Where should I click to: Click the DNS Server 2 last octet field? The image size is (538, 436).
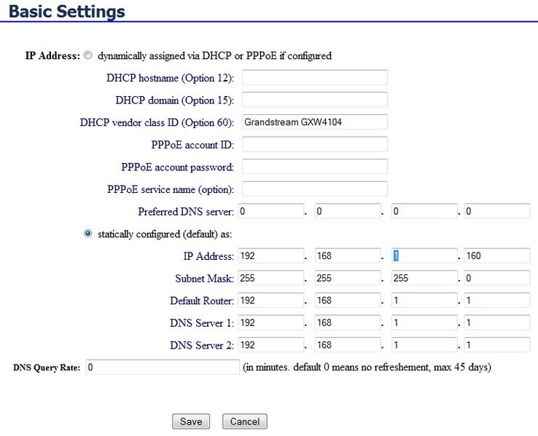[496, 345]
